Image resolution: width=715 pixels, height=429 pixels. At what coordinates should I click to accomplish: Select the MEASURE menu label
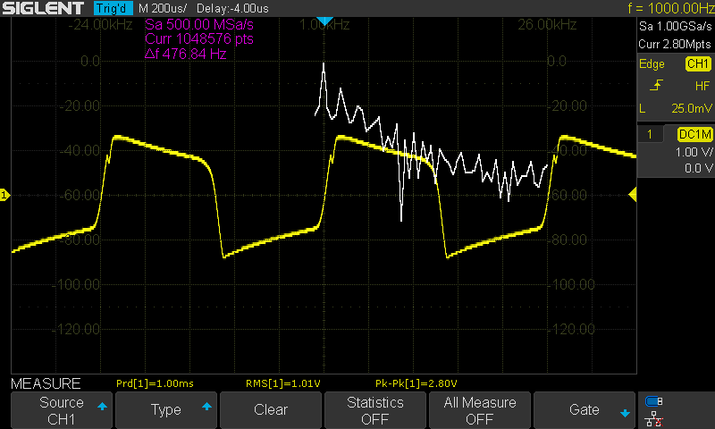pos(46,383)
